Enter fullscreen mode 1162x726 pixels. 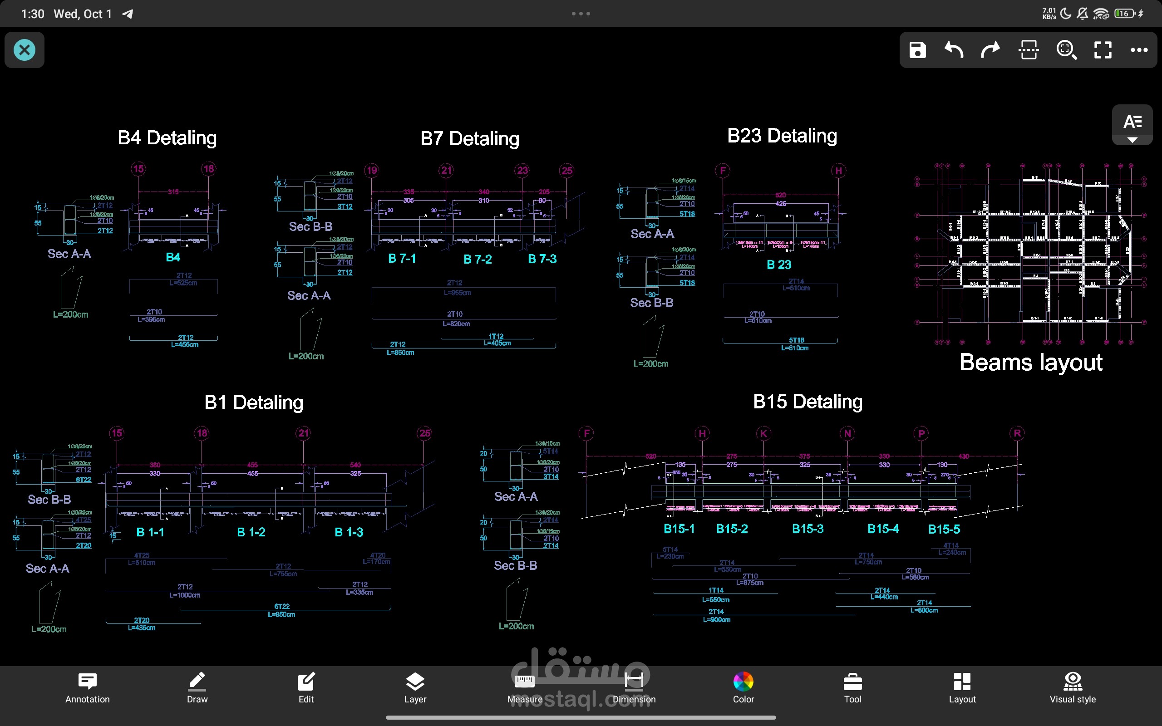(1103, 50)
